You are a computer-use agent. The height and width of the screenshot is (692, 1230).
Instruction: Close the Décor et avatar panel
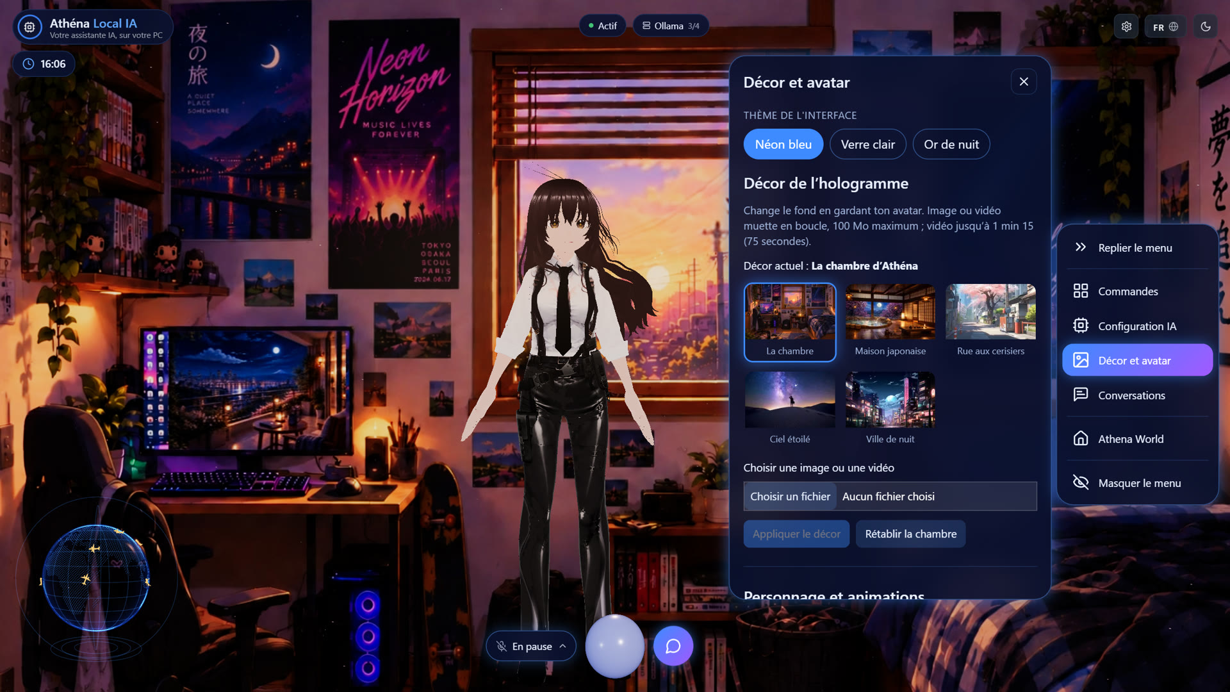[1024, 82]
